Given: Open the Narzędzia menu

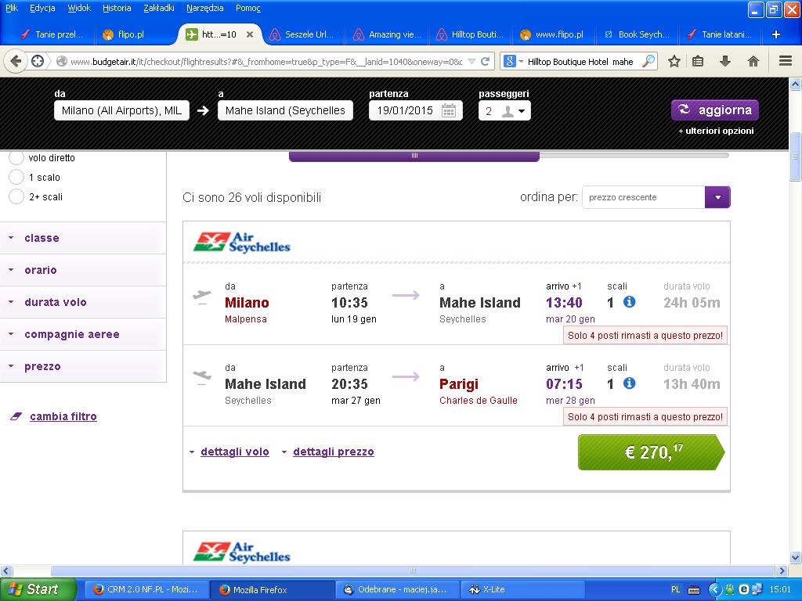Looking at the screenshot, I should tap(204, 8).
